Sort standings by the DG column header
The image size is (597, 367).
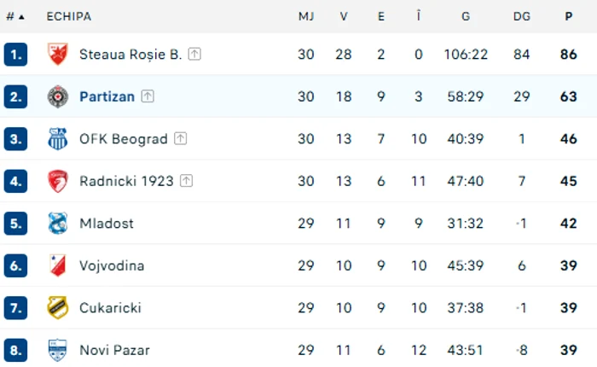pyautogui.click(x=522, y=16)
